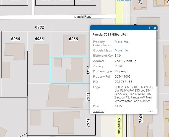Click the 6980 parcel number label
This screenshot has height=137, width=169.
point(15,39)
